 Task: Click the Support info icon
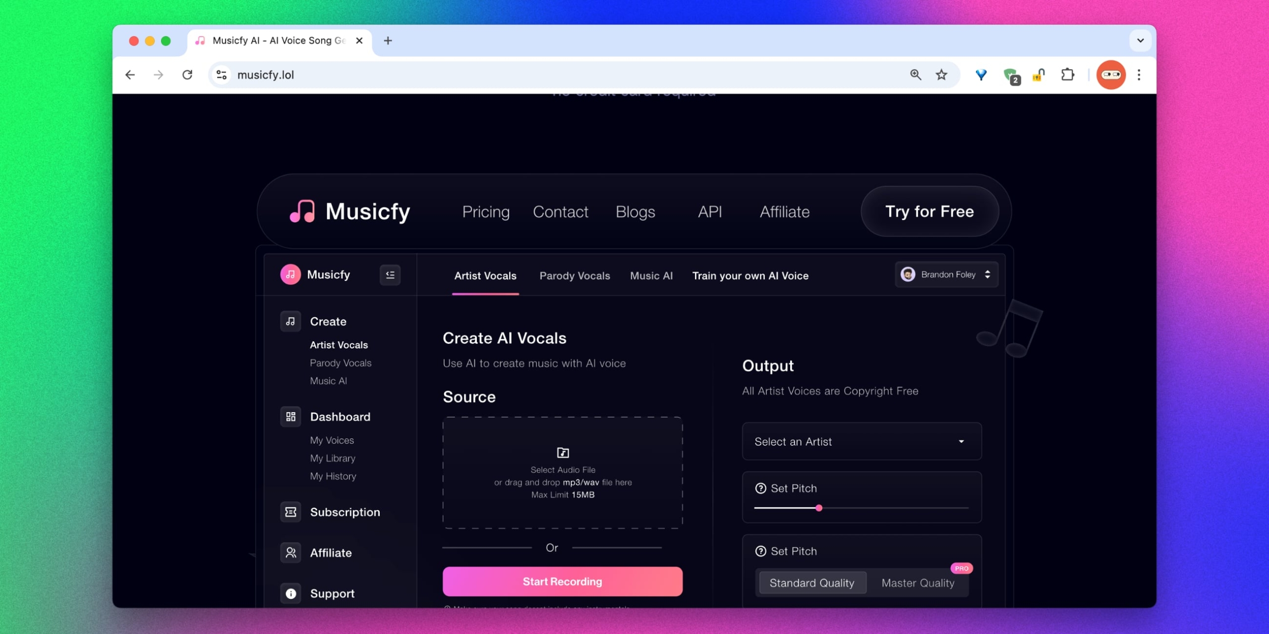(x=290, y=593)
